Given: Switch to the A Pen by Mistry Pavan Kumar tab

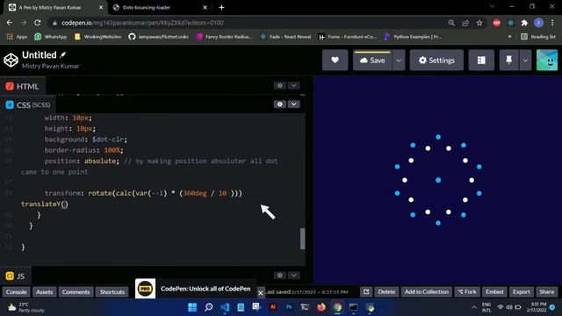Looking at the screenshot, I should pyautogui.click(x=55, y=8).
